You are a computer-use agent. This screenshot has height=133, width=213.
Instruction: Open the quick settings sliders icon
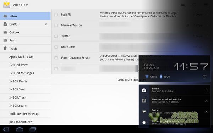pyautogui.click(x=205, y=77)
